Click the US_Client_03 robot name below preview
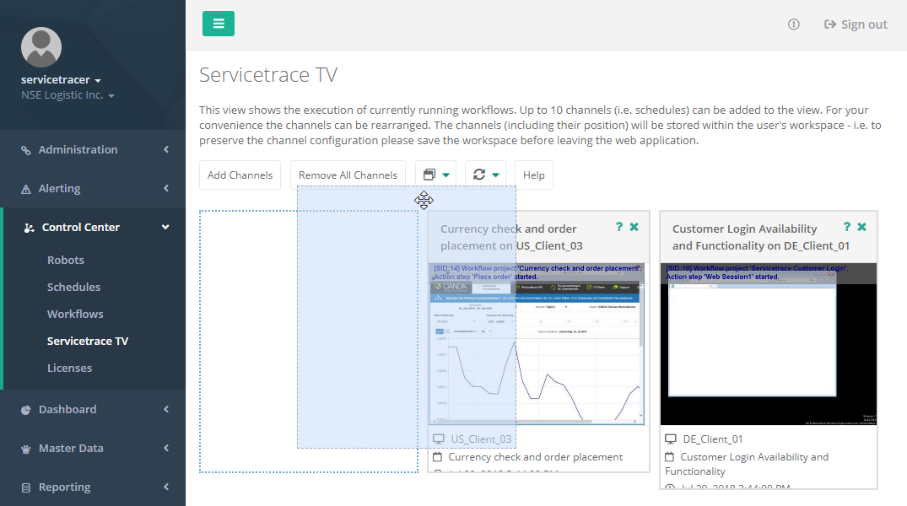Screen dimensions: 907x506 (481, 439)
